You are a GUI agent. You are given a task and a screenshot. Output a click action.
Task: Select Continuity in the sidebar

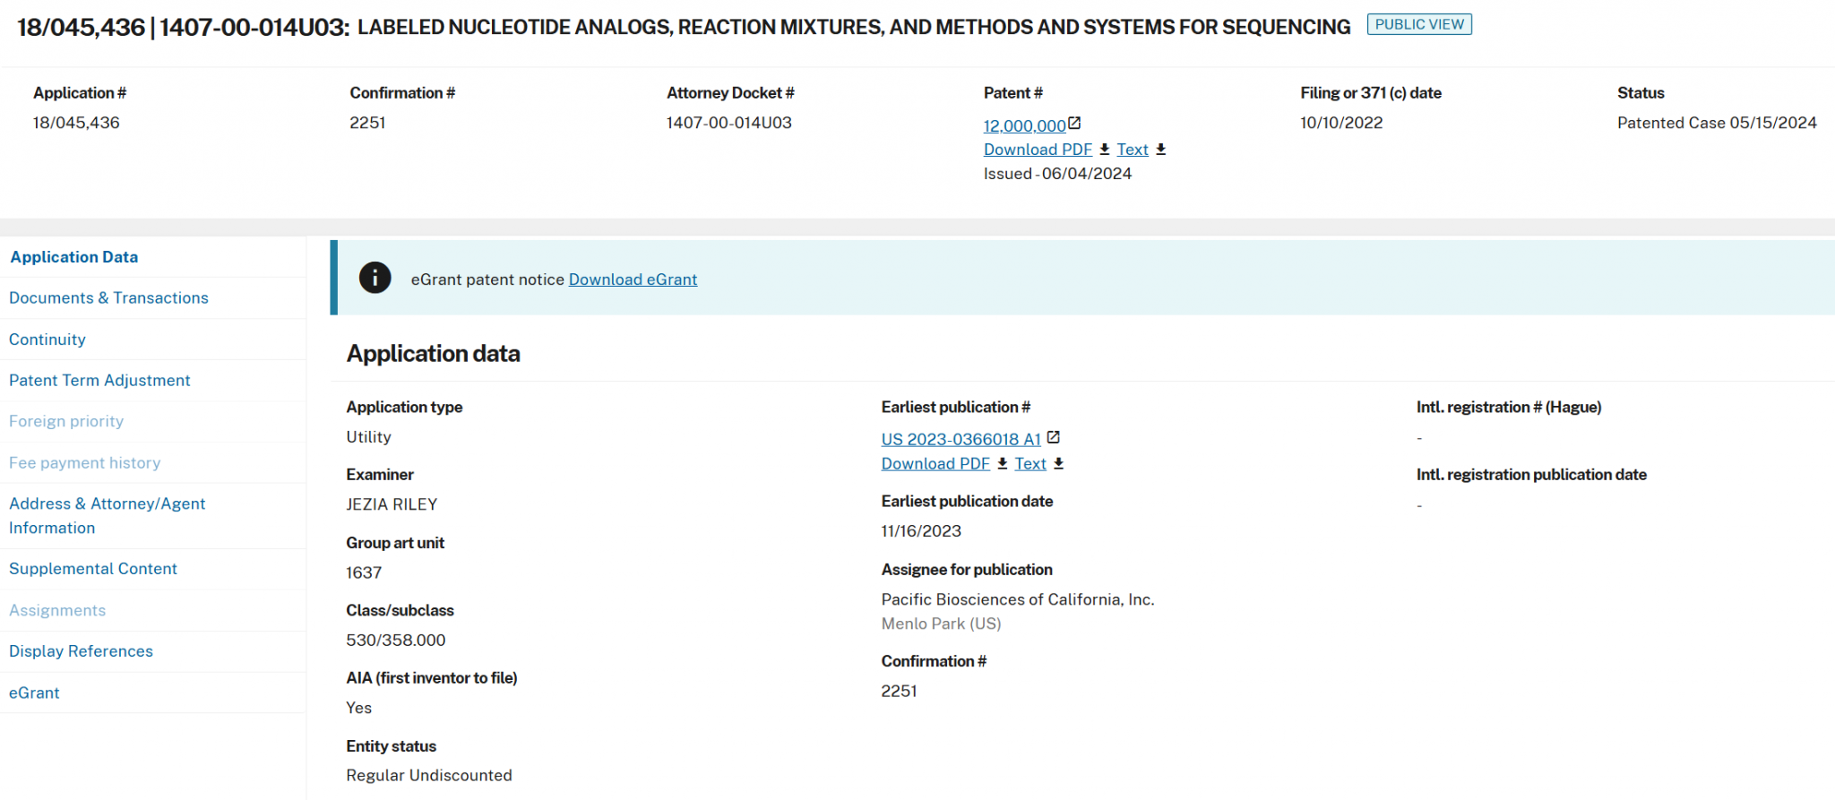tap(47, 340)
